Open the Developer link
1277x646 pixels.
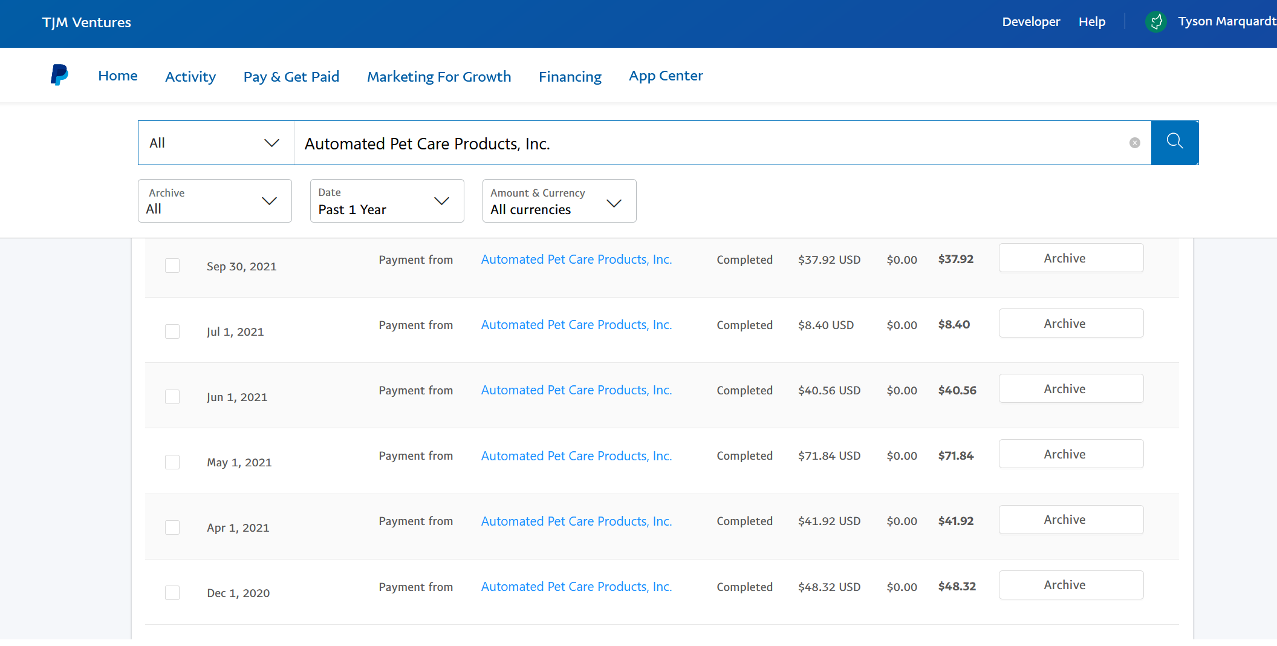[x=1031, y=22]
